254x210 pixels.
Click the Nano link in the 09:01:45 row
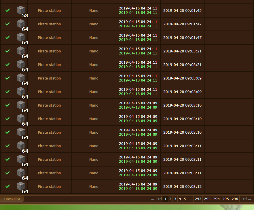pyautogui.click(x=94, y=11)
